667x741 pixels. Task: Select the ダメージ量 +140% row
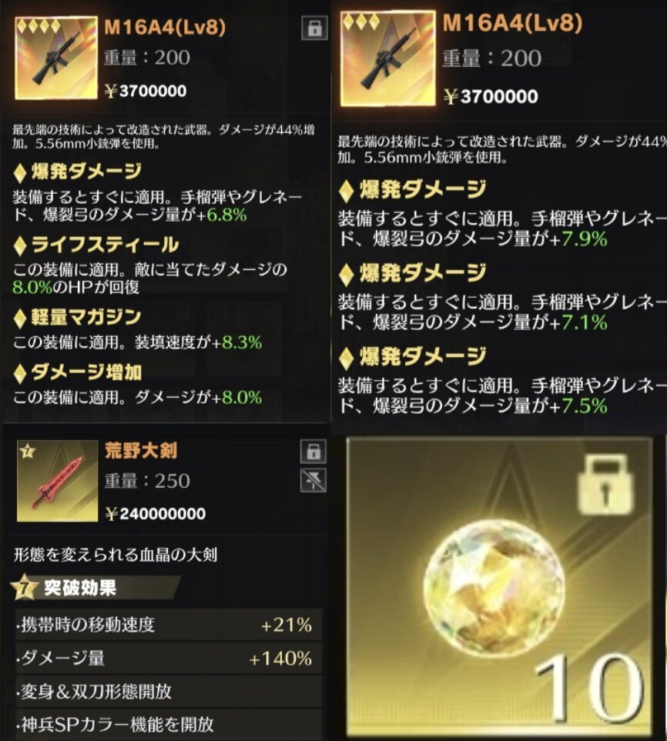pos(169,658)
